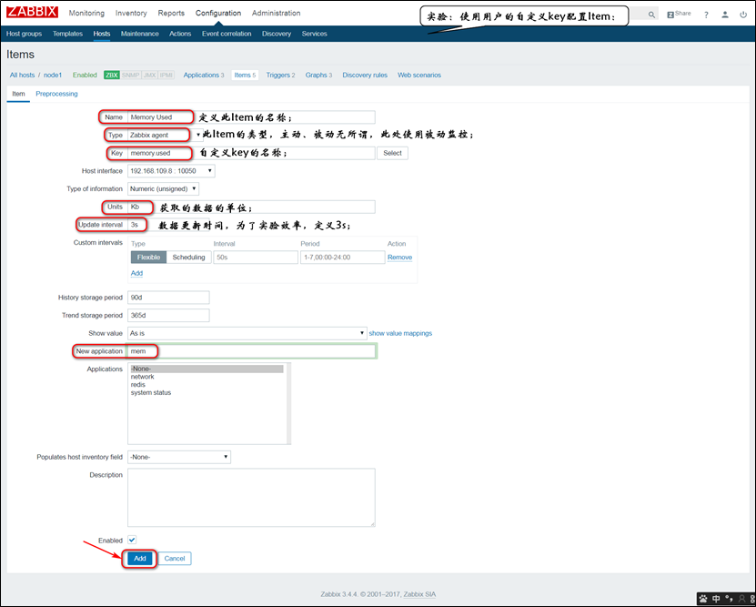Open Items 5 link
This screenshot has width=756, height=607.
245,76
